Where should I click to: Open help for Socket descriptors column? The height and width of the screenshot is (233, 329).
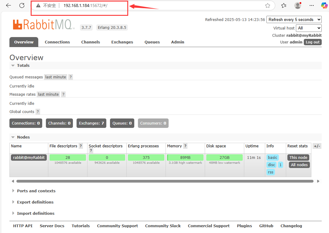click(91, 150)
